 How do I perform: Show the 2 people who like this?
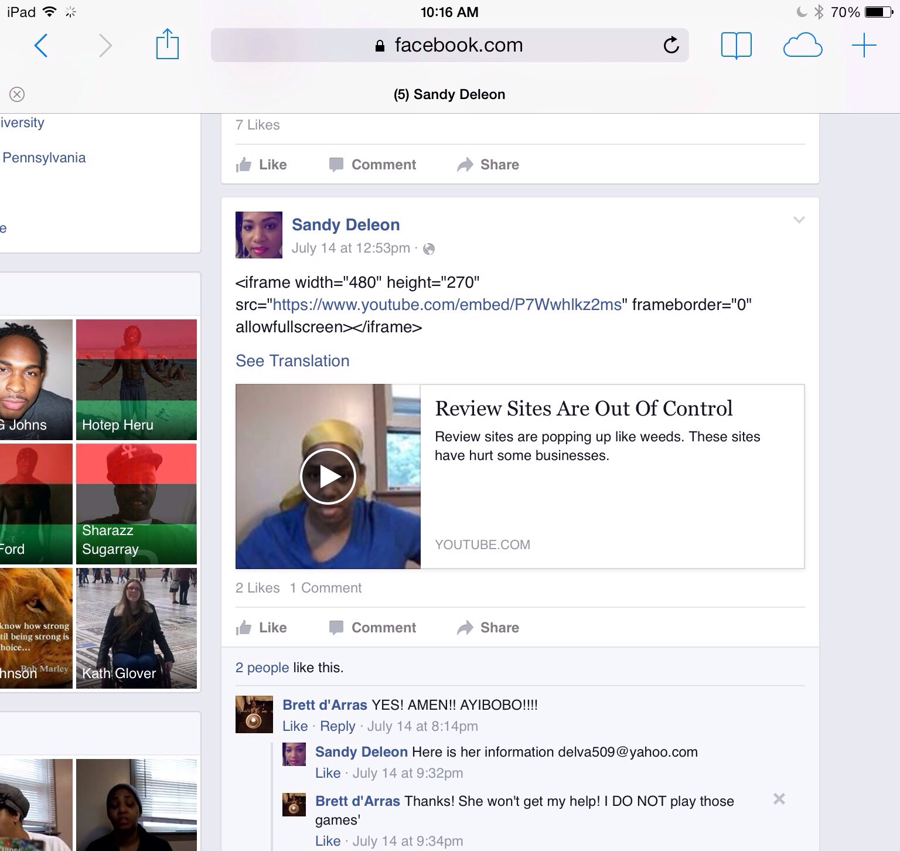click(x=262, y=668)
